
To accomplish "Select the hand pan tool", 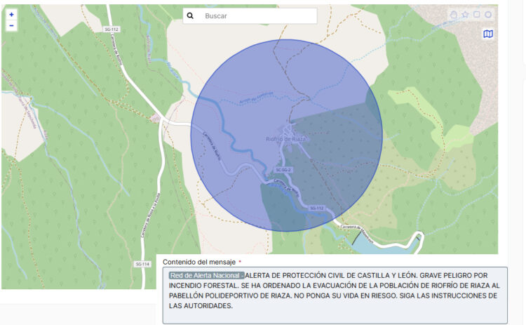I will click(x=453, y=14).
